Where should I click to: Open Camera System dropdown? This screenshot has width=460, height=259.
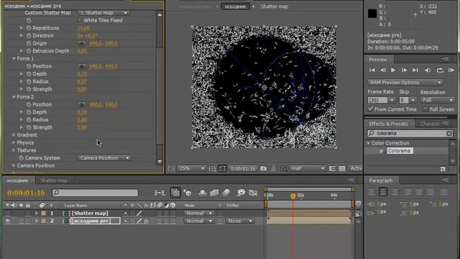(104, 158)
